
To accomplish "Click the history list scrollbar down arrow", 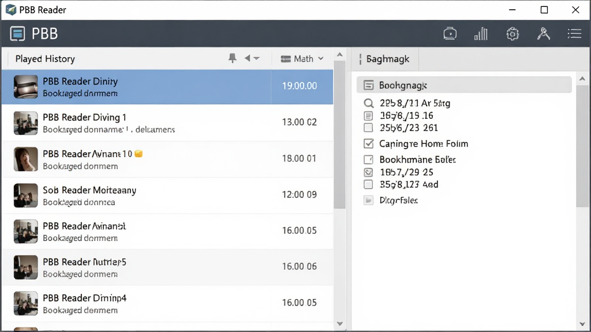I will pyautogui.click(x=339, y=324).
